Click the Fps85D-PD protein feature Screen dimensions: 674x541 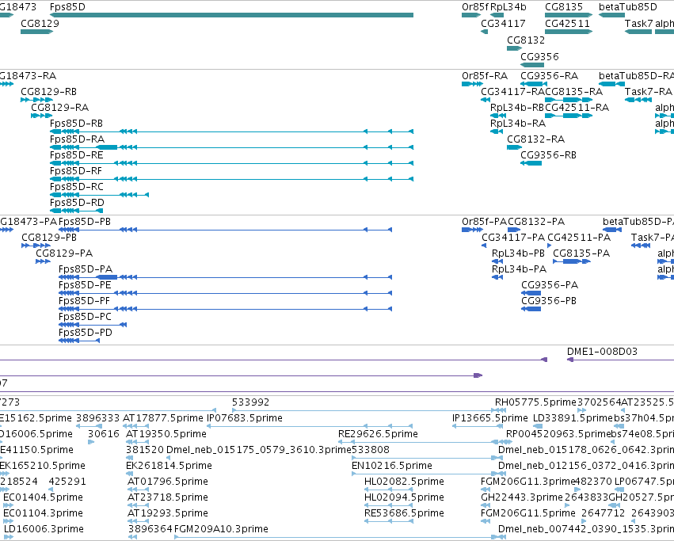(x=85, y=333)
